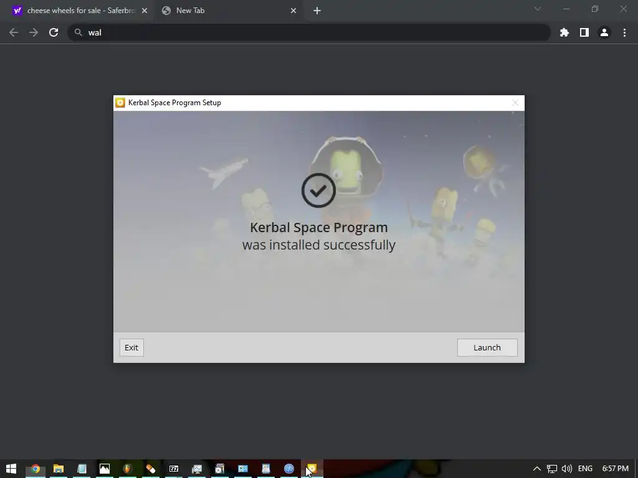Open the browser profile menu
The image size is (638, 478).
click(604, 32)
